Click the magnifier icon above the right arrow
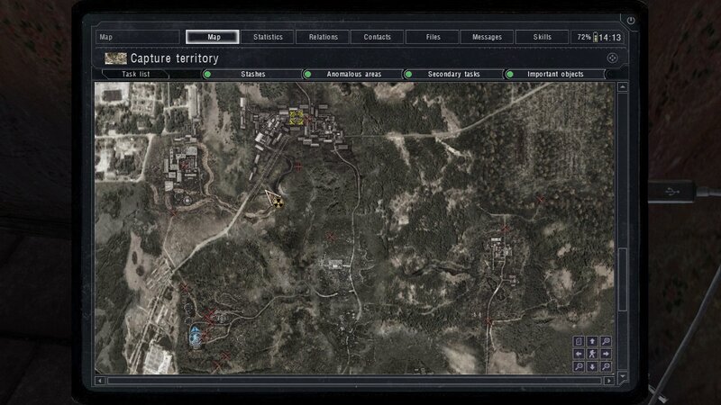The height and width of the screenshot is (405, 721). 606,341
